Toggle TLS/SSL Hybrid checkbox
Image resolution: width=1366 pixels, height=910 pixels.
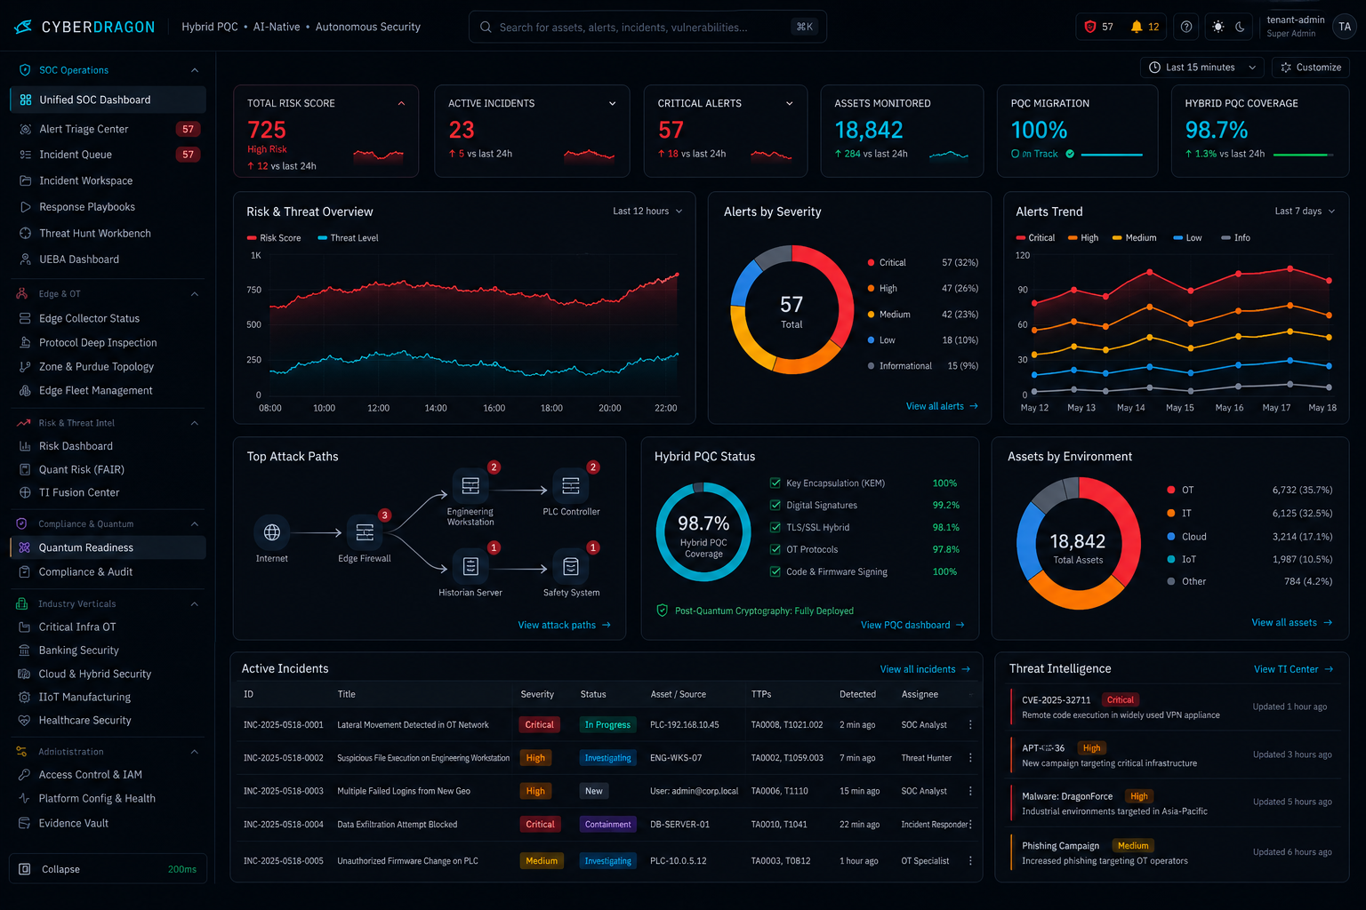pos(775,528)
